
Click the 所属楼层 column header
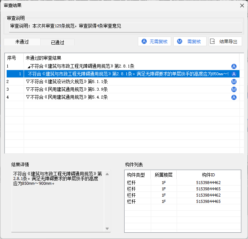click(x=163, y=175)
